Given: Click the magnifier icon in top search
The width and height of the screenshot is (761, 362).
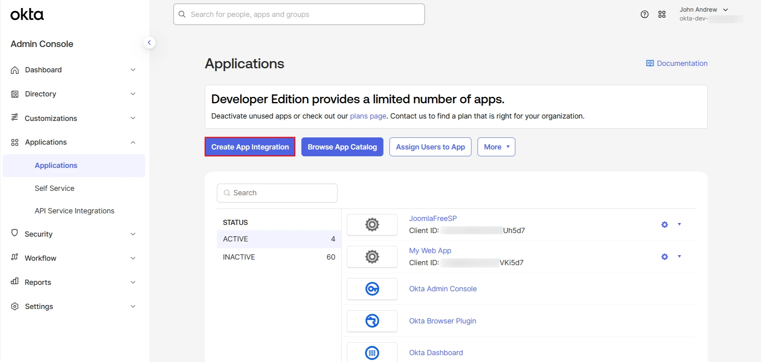Looking at the screenshot, I should point(182,14).
